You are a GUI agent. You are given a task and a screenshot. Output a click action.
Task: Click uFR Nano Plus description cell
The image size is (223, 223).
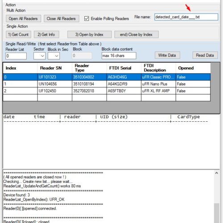pos(158,84)
